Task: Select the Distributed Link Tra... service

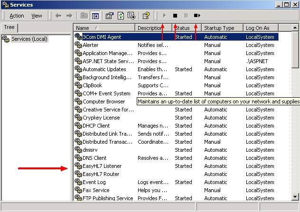Action: [x=176, y=134]
